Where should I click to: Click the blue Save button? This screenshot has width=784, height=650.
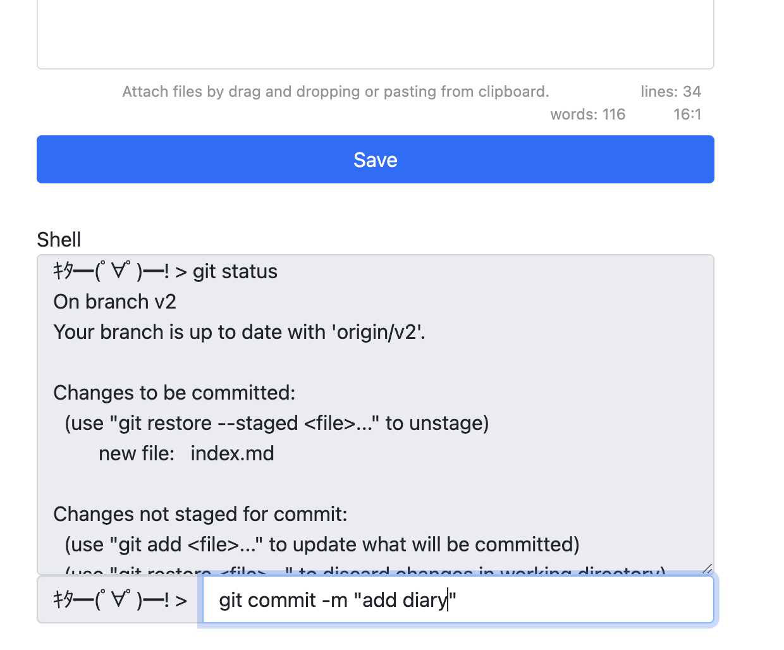pyautogui.click(x=375, y=159)
